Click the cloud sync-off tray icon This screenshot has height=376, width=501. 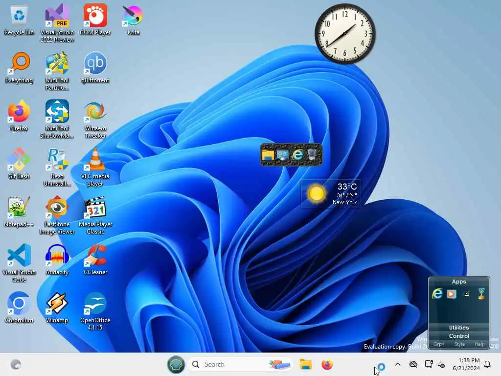tap(413, 364)
